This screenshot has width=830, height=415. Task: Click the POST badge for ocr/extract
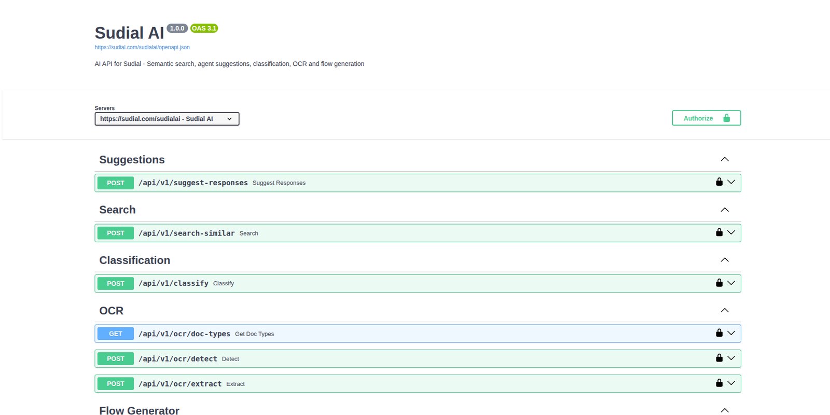coord(116,384)
